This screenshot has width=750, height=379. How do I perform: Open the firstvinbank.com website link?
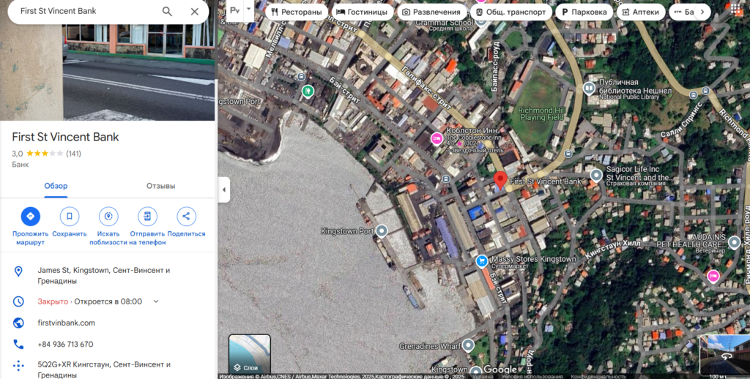(66, 323)
